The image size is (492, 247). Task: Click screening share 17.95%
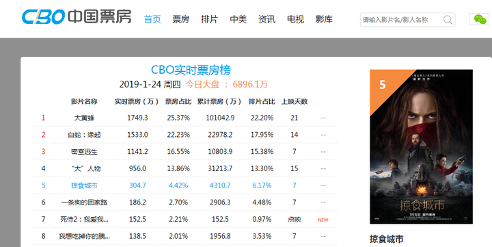tap(262, 135)
